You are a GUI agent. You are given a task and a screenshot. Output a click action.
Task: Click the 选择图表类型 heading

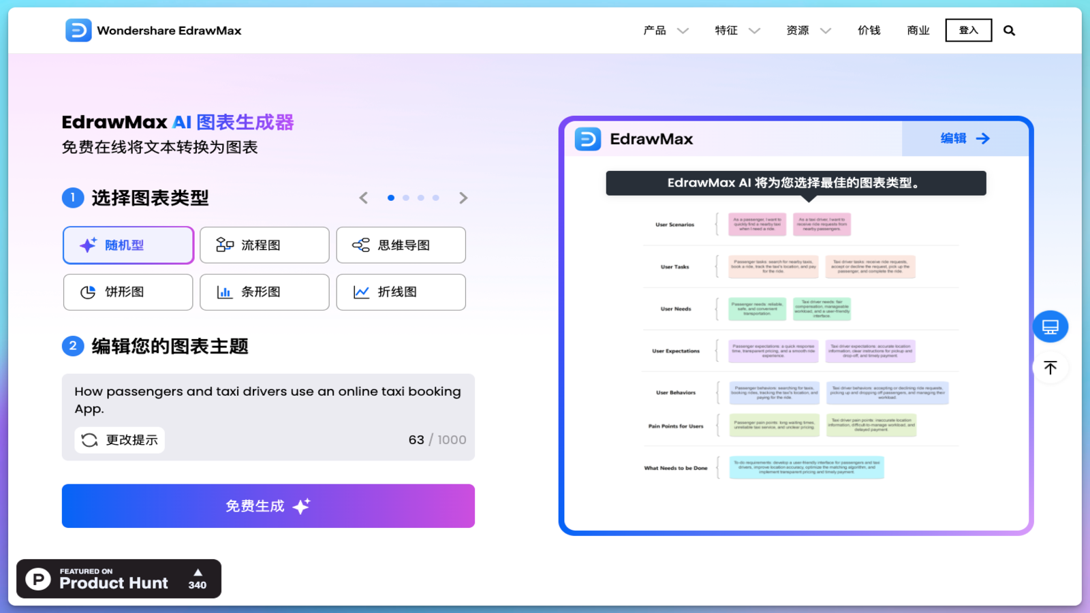pyautogui.click(x=151, y=198)
